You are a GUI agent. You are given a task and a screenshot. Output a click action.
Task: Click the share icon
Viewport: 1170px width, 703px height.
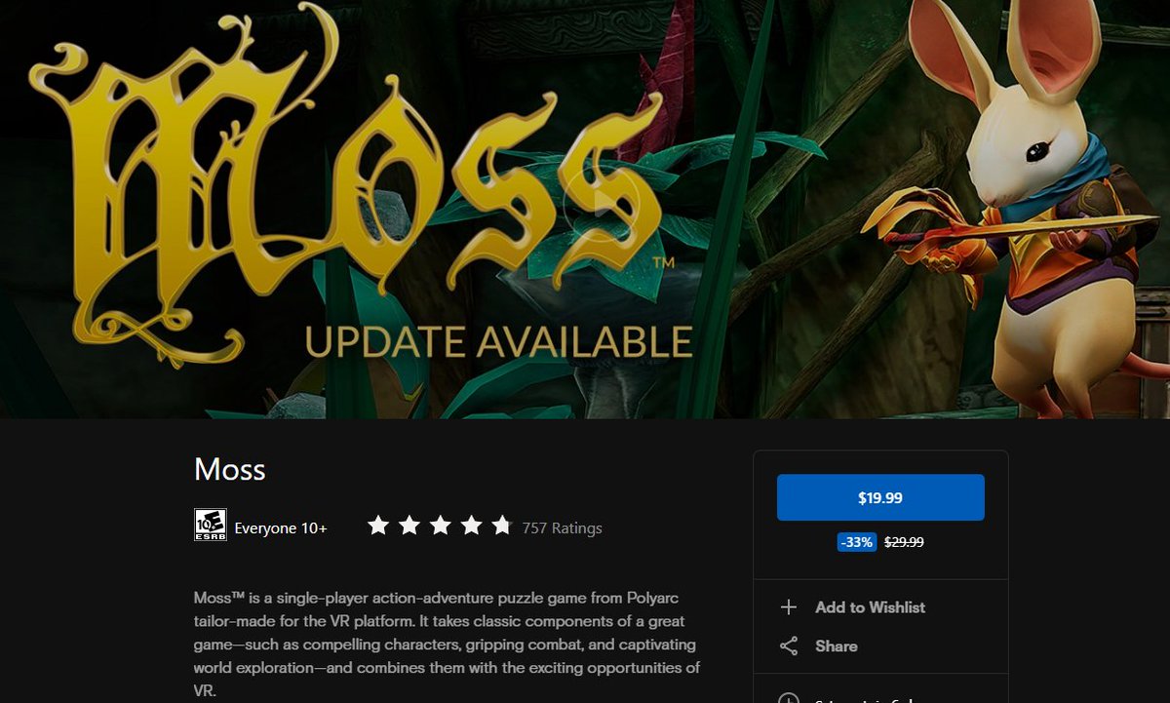pos(789,646)
